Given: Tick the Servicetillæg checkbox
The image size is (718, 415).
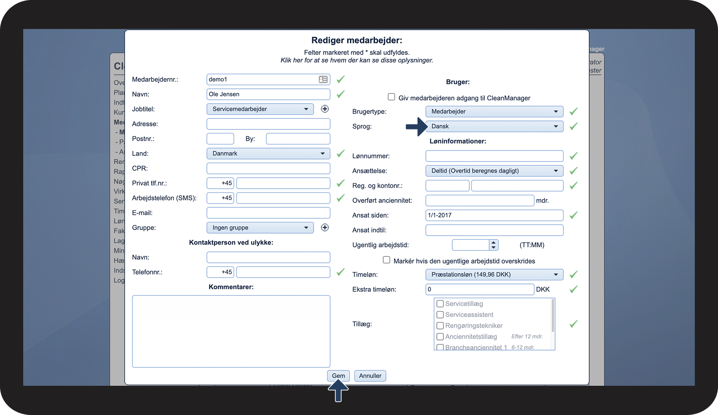Looking at the screenshot, I should (x=440, y=303).
